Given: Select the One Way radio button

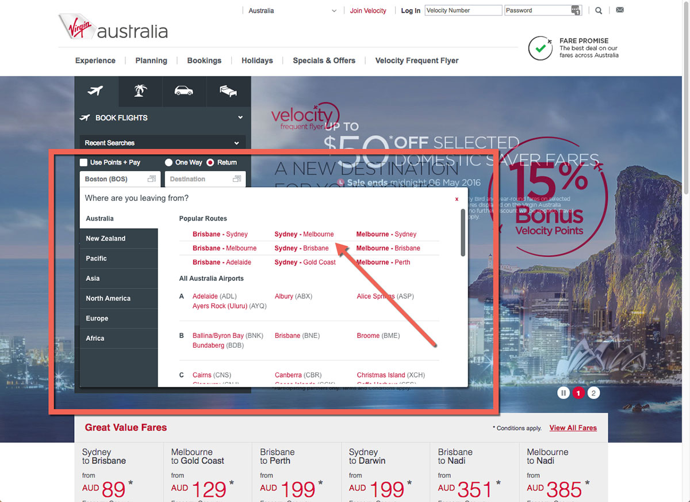Looking at the screenshot, I should pos(168,162).
